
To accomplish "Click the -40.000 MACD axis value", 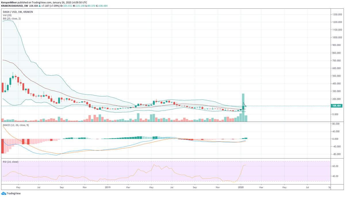I will (337, 146).
